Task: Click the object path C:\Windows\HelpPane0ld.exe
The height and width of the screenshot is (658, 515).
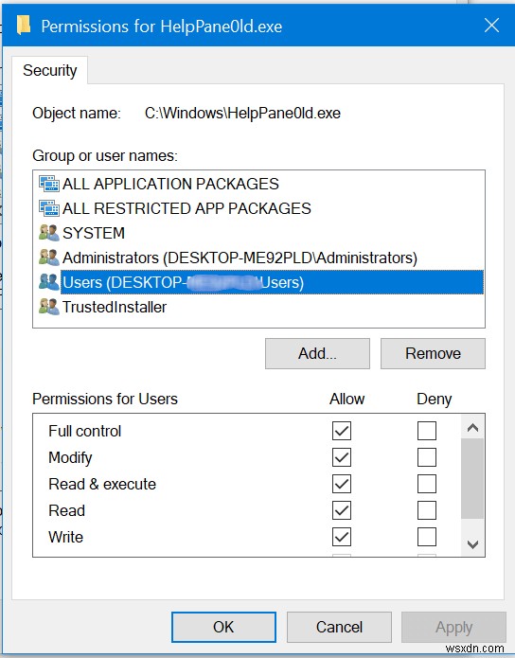Action: [x=242, y=114]
